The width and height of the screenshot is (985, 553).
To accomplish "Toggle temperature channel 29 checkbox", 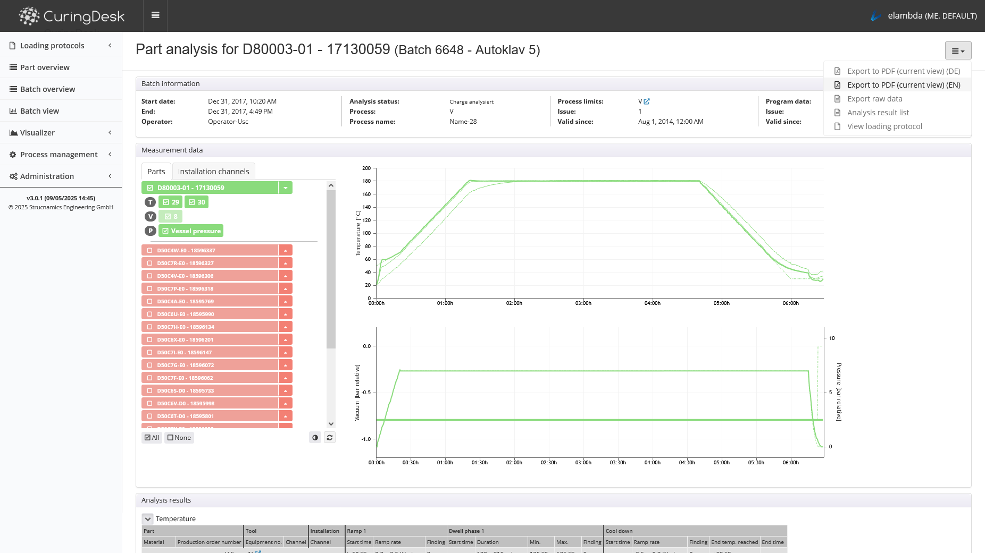I will pyautogui.click(x=171, y=202).
